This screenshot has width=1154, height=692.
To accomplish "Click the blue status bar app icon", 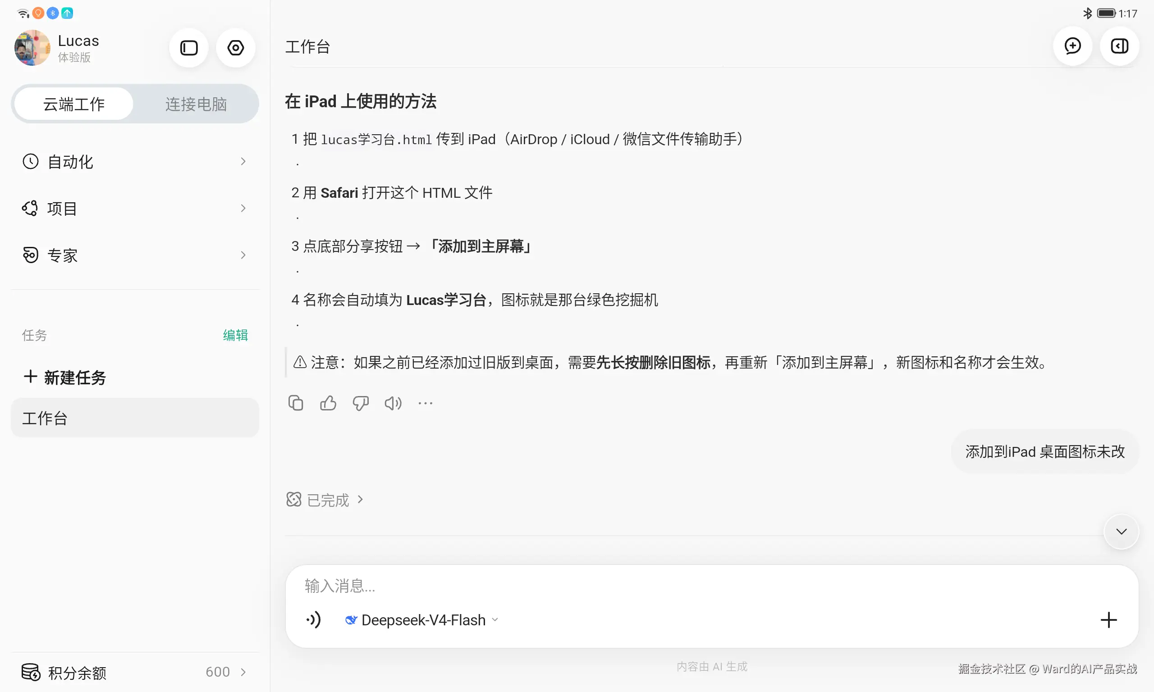I will 53,13.
